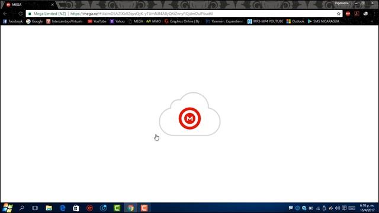Viewport: 379px width, 213px height.
Task: Click the tray icon left of the speaker
Action: 331,208
